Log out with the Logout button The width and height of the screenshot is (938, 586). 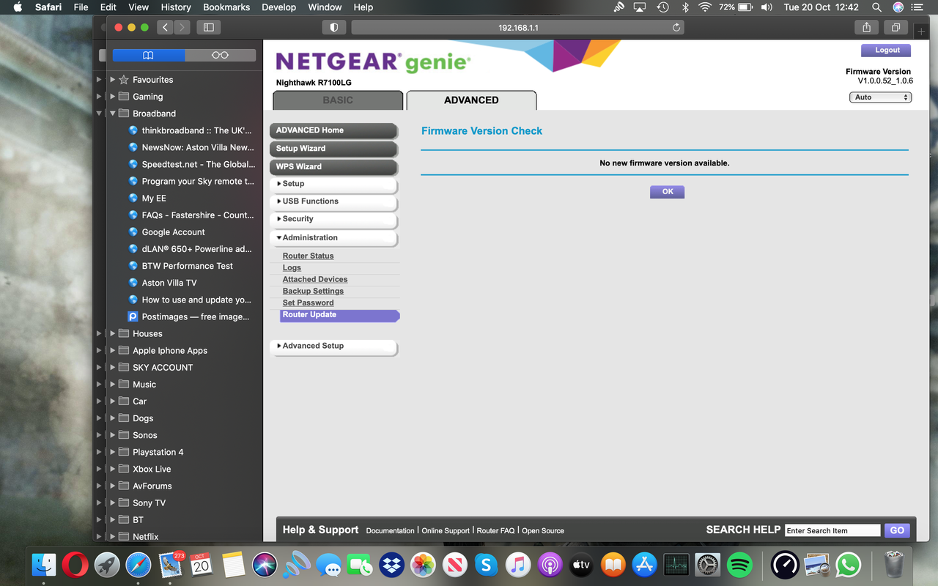[x=887, y=51]
